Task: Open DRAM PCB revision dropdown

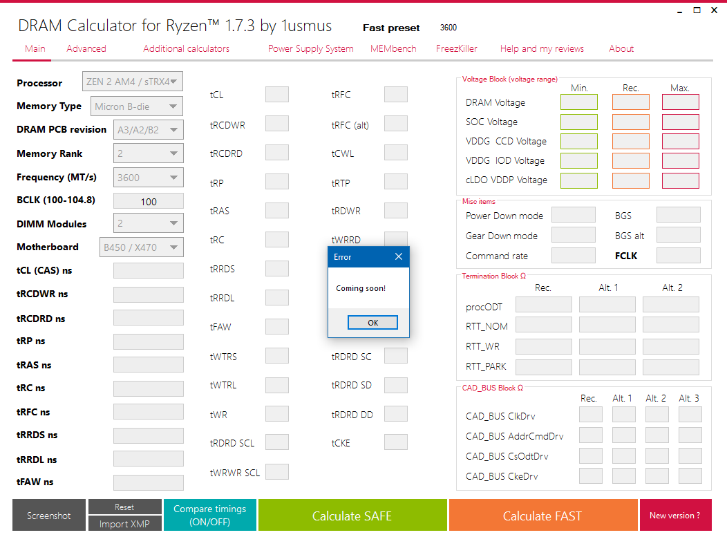Action: tap(149, 130)
